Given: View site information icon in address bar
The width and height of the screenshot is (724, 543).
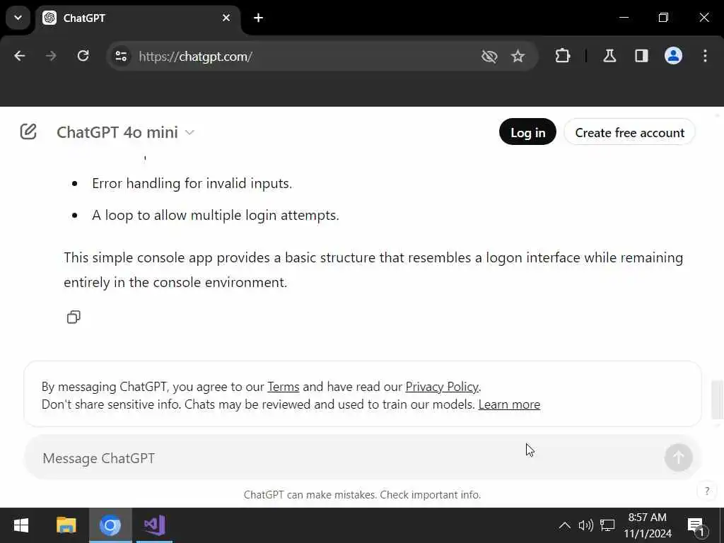Looking at the screenshot, I should coord(122,57).
